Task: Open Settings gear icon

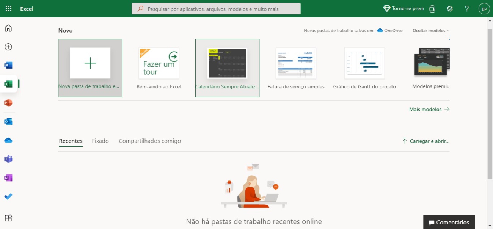Action: [450, 9]
